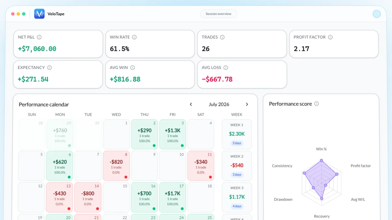Show the PROFIT FACTOR info icon
The height and width of the screenshot is (220, 392).
tap(330, 37)
